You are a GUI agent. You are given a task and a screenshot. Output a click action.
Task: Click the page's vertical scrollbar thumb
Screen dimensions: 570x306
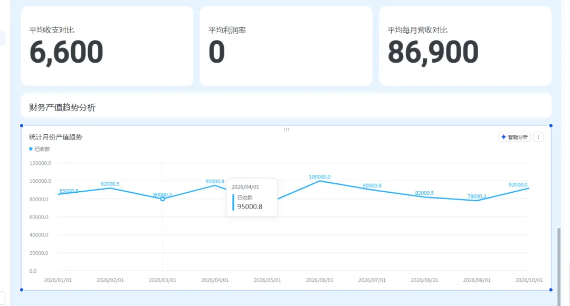coord(559,266)
